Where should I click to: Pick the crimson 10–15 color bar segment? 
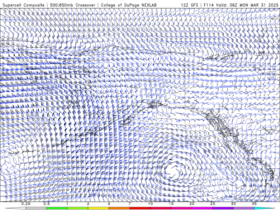161,208
